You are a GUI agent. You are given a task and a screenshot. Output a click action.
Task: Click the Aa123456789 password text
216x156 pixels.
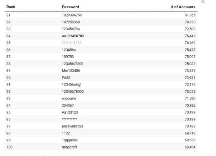(x=73, y=36)
